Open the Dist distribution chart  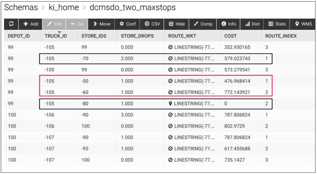coord(252,24)
